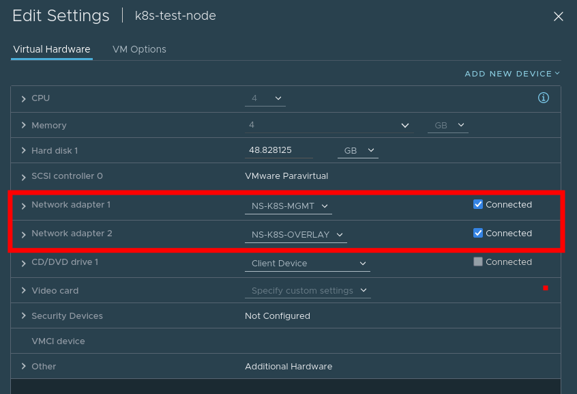577x394 pixels.
Task: Open the NS-K8S-MGMT network dropdown
Action: (x=288, y=206)
